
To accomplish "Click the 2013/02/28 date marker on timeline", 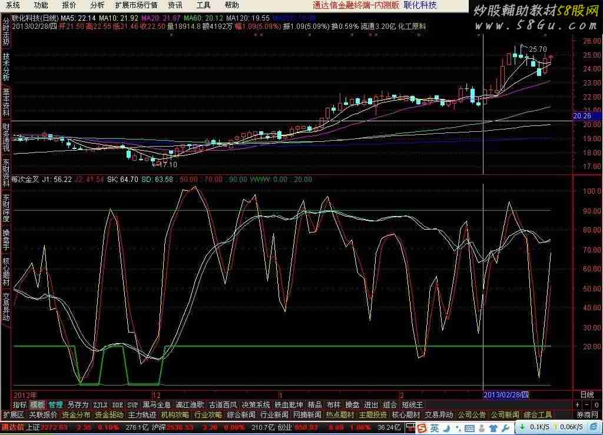I will click(506, 394).
